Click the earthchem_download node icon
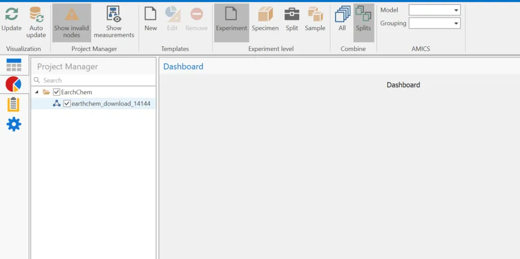This screenshot has height=259, width=520. (x=57, y=103)
